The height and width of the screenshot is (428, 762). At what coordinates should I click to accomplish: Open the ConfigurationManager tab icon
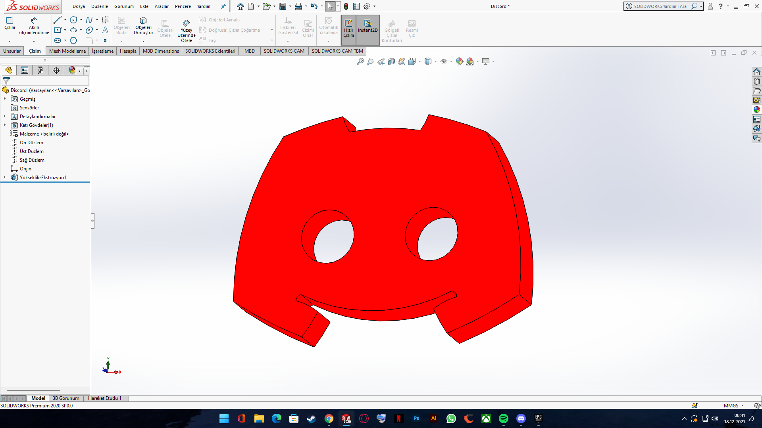click(x=40, y=70)
